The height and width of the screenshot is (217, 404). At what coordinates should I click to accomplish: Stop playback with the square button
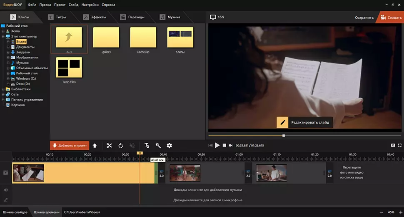(x=224, y=145)
